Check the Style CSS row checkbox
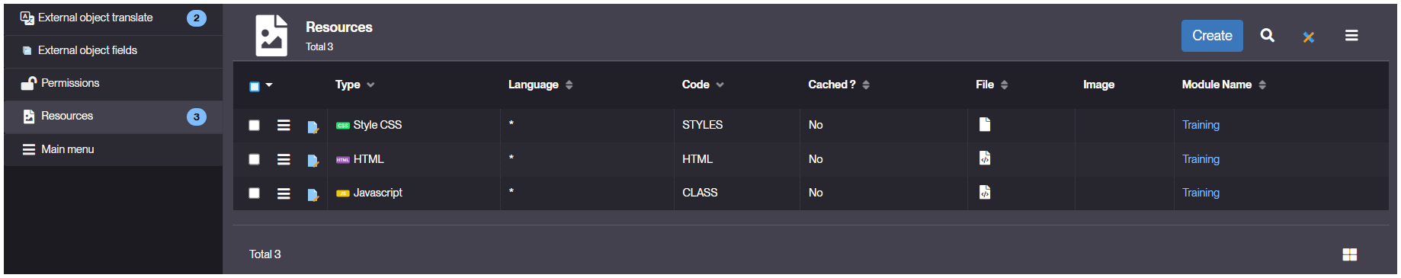This screenshot has height=278, width=1401. pyautogui.click(x=255, y=126)
